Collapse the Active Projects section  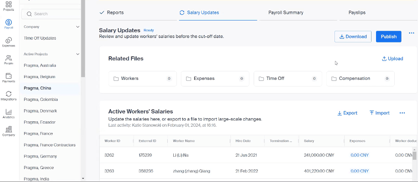(78, 54)
